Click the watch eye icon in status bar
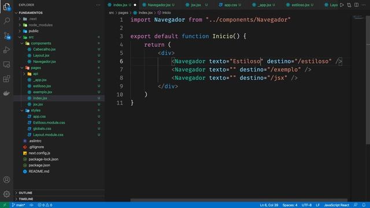The width and height of the screenshot is (370, 208). coord(31,205)
